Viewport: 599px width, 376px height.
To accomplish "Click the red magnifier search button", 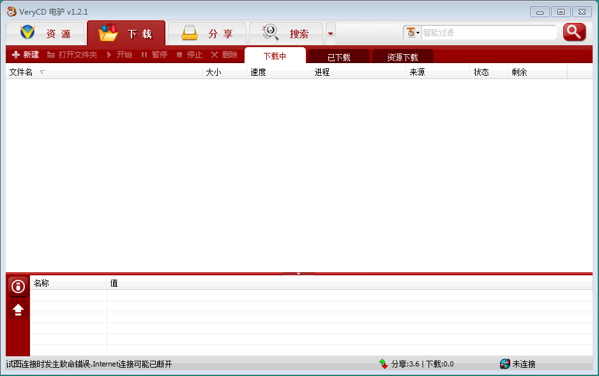I will coord(574,32).
